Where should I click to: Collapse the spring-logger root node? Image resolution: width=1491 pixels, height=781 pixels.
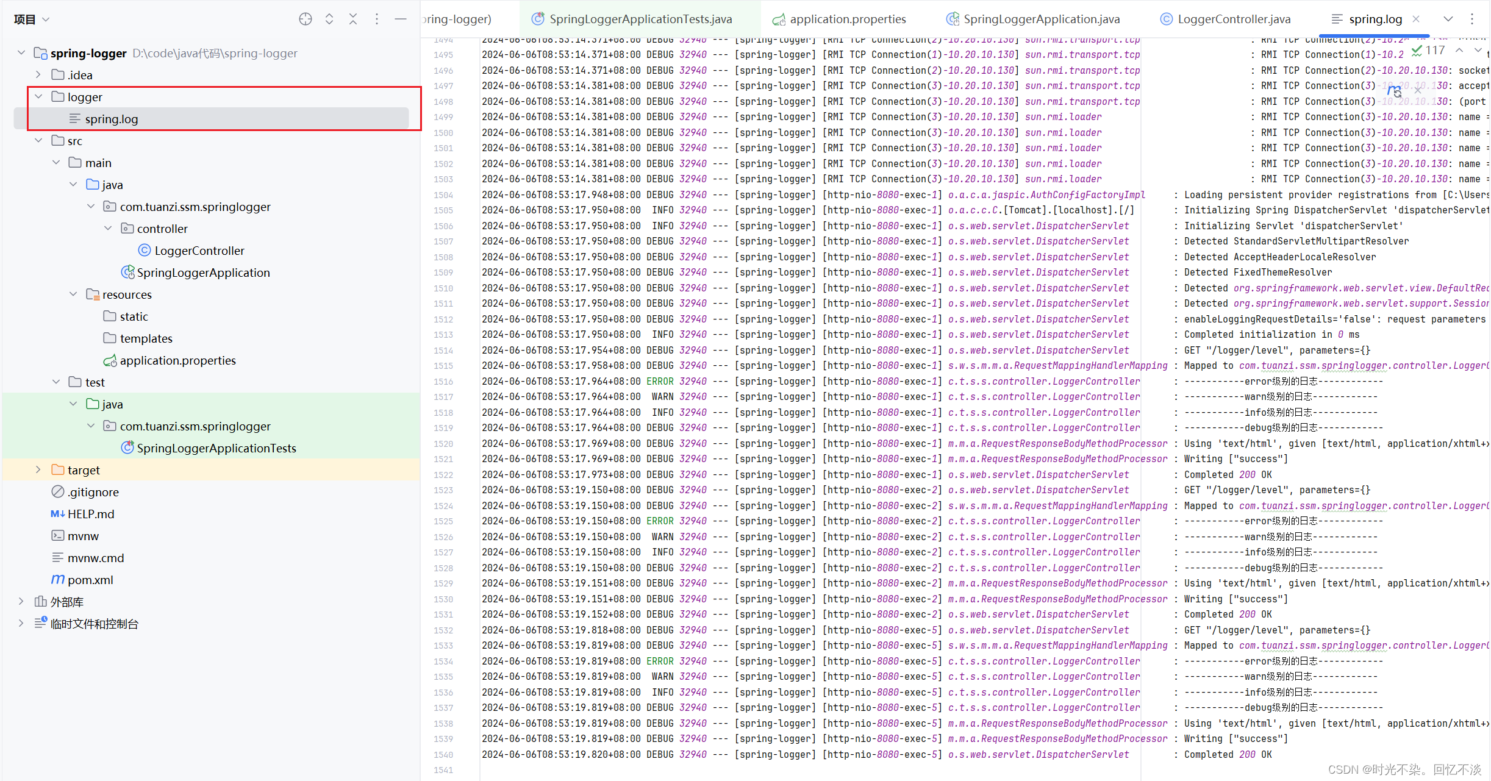(x=21, y=53)
